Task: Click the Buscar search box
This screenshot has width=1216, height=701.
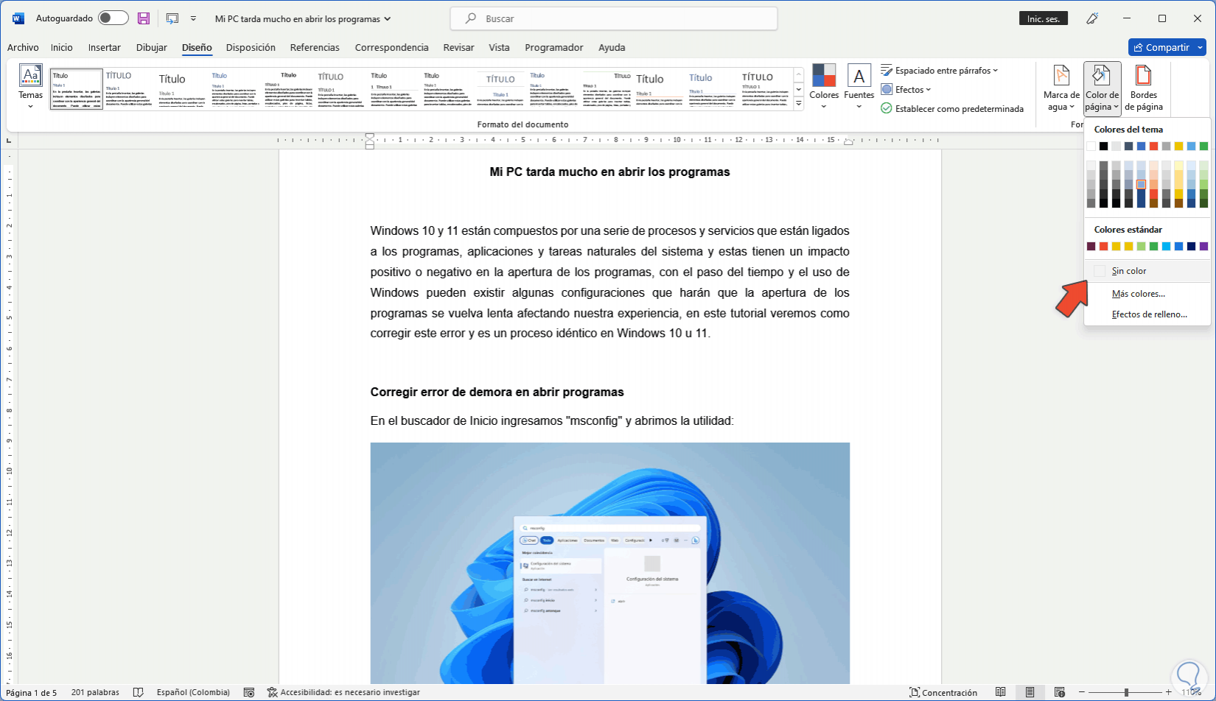Action: (613, 18)
